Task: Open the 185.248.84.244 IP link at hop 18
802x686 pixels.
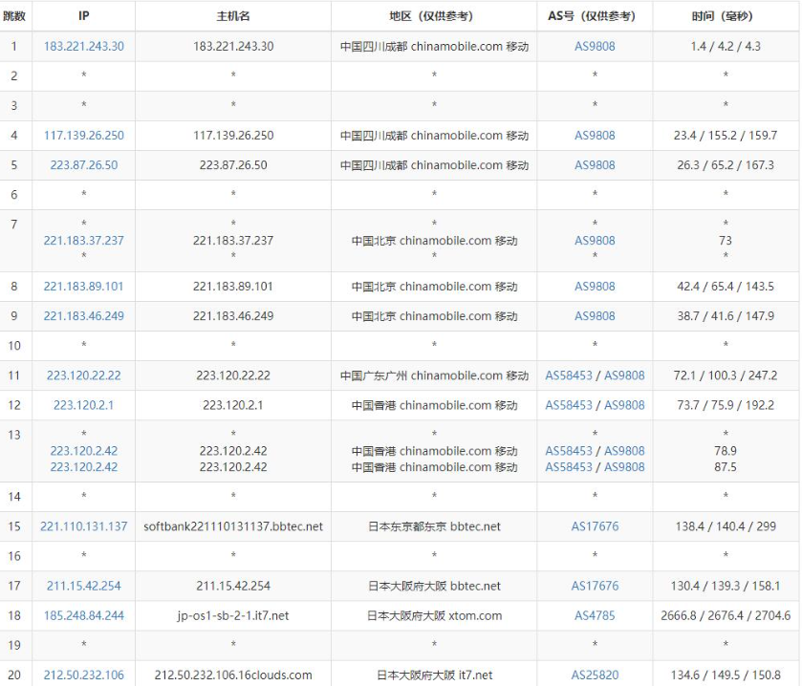Action: coord(83,615)
